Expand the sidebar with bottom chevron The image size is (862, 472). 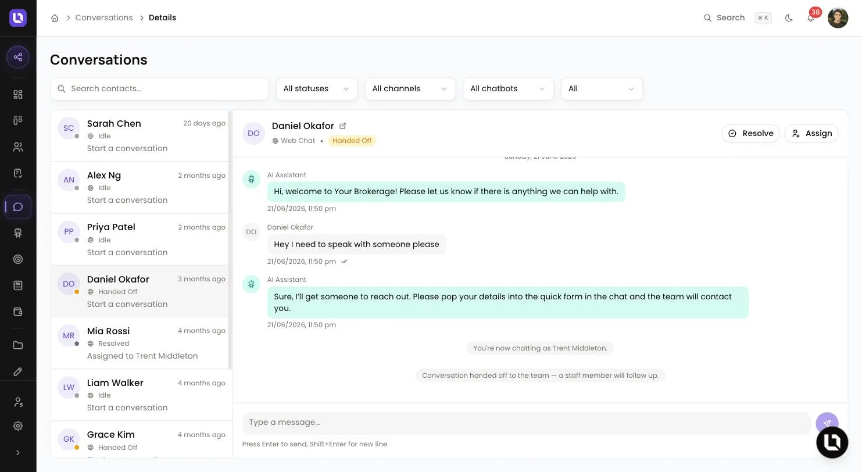[x=18, y=453]
